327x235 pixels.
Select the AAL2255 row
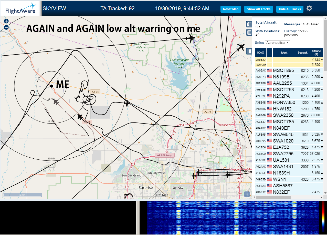(289, 83)
